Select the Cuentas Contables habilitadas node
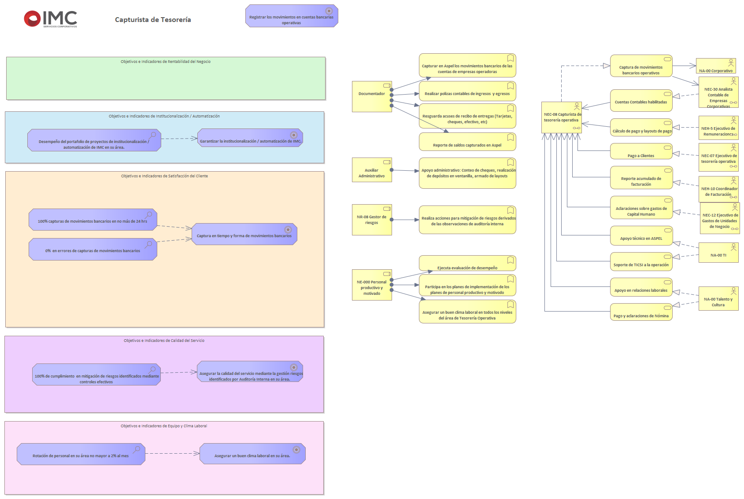The height and width of the screenshot is (499, 744). click(x=640, y=102)
